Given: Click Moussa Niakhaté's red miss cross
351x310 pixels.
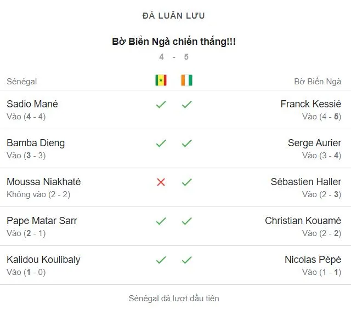Looking at the screenshot, I should tap(161, 182).
